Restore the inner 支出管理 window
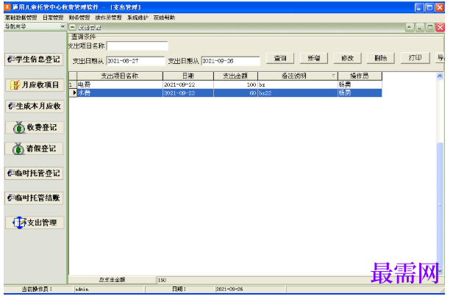Image resolution: width=453 pixels, height=296 pixels. coord(430,27)
